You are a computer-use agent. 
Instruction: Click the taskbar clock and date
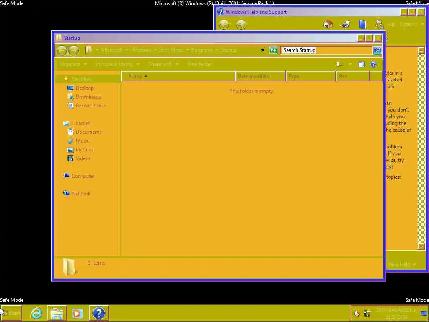(x=397, y=313)
